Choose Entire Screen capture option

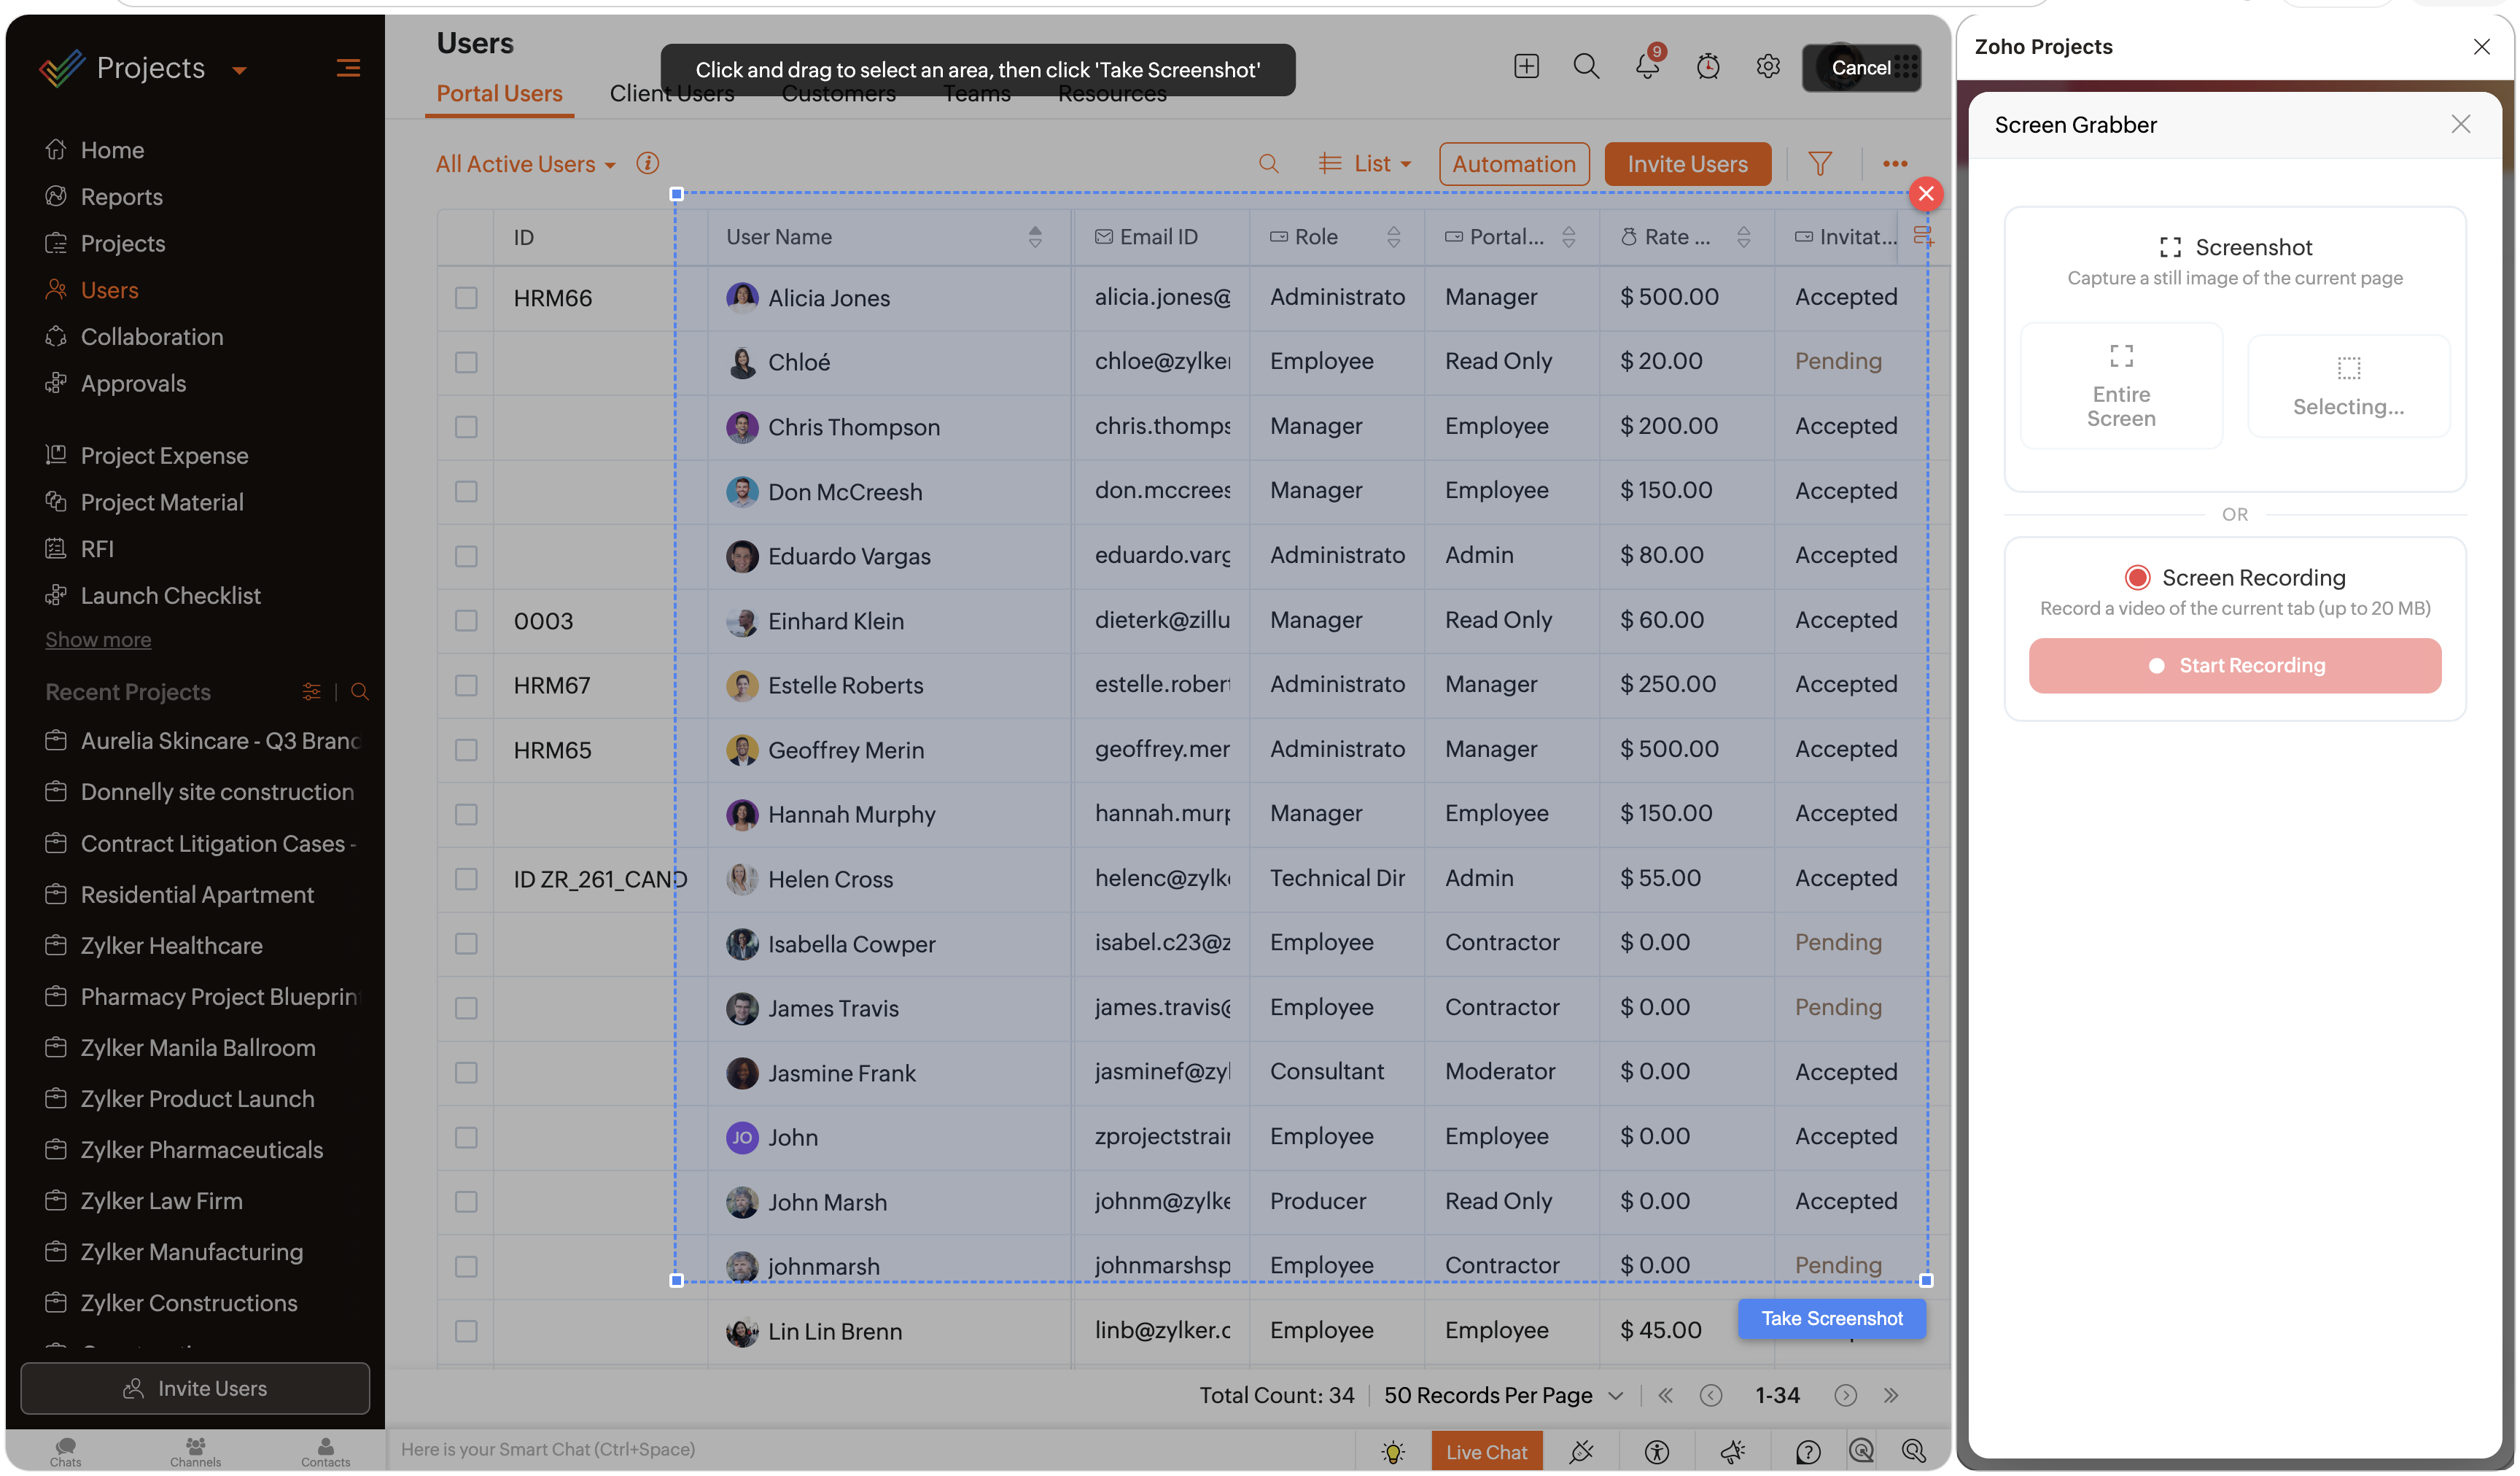click(x=2121, y=386)
